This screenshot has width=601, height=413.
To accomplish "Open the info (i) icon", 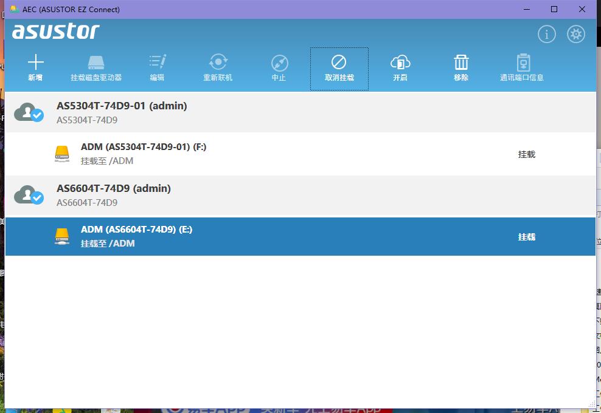I will (547, 35).
